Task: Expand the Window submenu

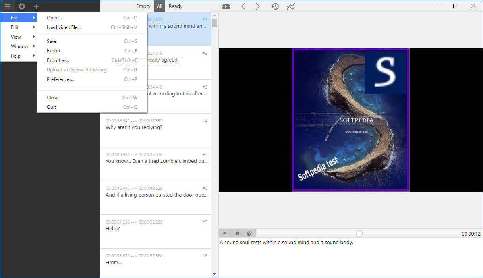Action: point(18,46)
